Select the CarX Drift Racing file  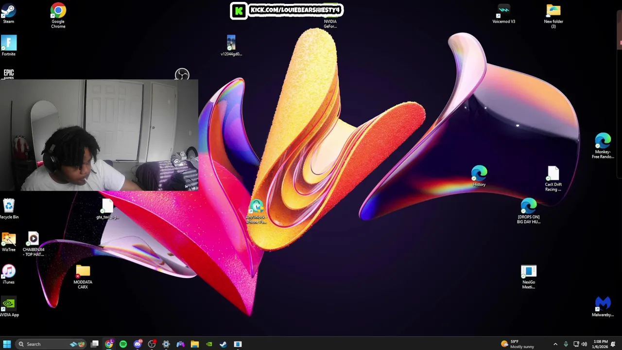tap(553, 179)
